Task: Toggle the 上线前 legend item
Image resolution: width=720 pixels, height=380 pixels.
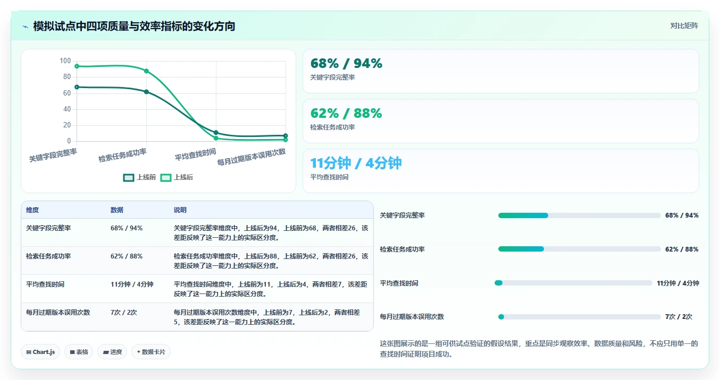Action: 139,177
